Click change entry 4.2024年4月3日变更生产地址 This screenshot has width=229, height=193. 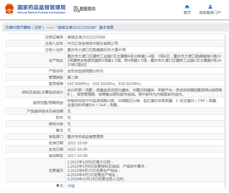pos(93,175)
